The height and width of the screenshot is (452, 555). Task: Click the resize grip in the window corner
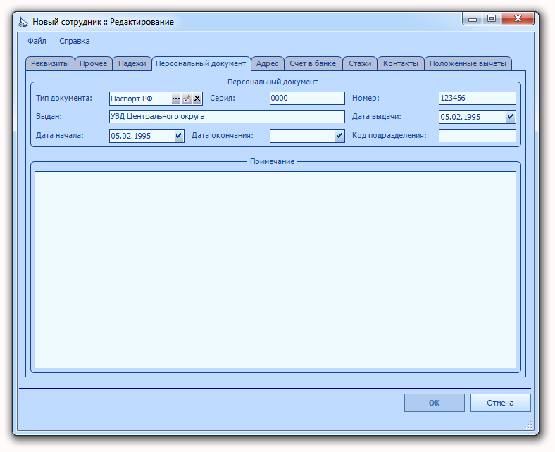[x=528, y=425]
